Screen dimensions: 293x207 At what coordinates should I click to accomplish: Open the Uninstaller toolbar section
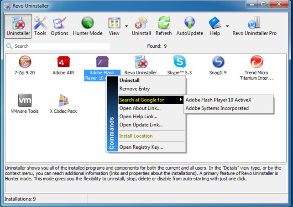click(x=18, y=26)
